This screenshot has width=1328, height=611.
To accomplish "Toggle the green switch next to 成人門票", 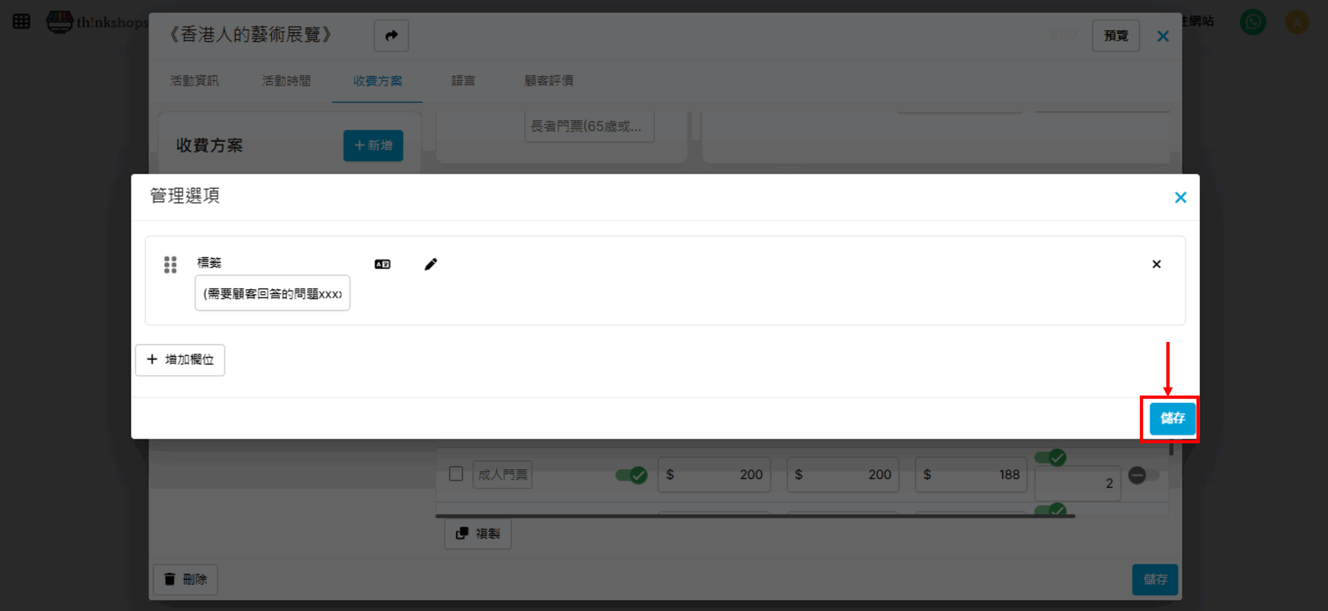I will point(631,475).
